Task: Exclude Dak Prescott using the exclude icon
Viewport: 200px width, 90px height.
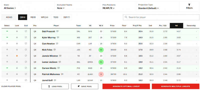Action: click(x=26, y=31)
